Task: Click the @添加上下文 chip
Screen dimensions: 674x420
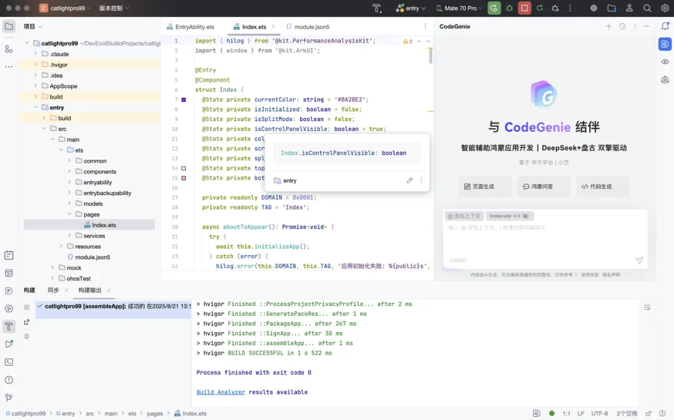Action: point(464,216)
